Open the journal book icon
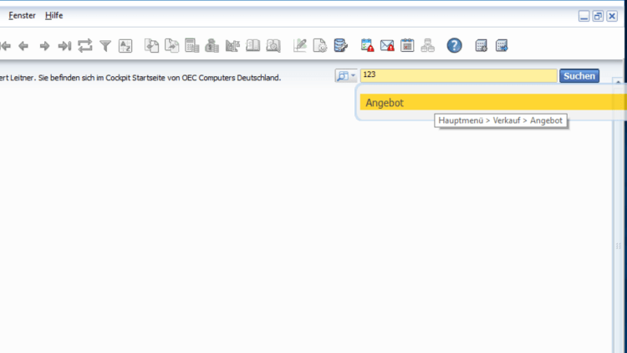The width and height of the screenshot is (627, 353). (x=252, y=46)
